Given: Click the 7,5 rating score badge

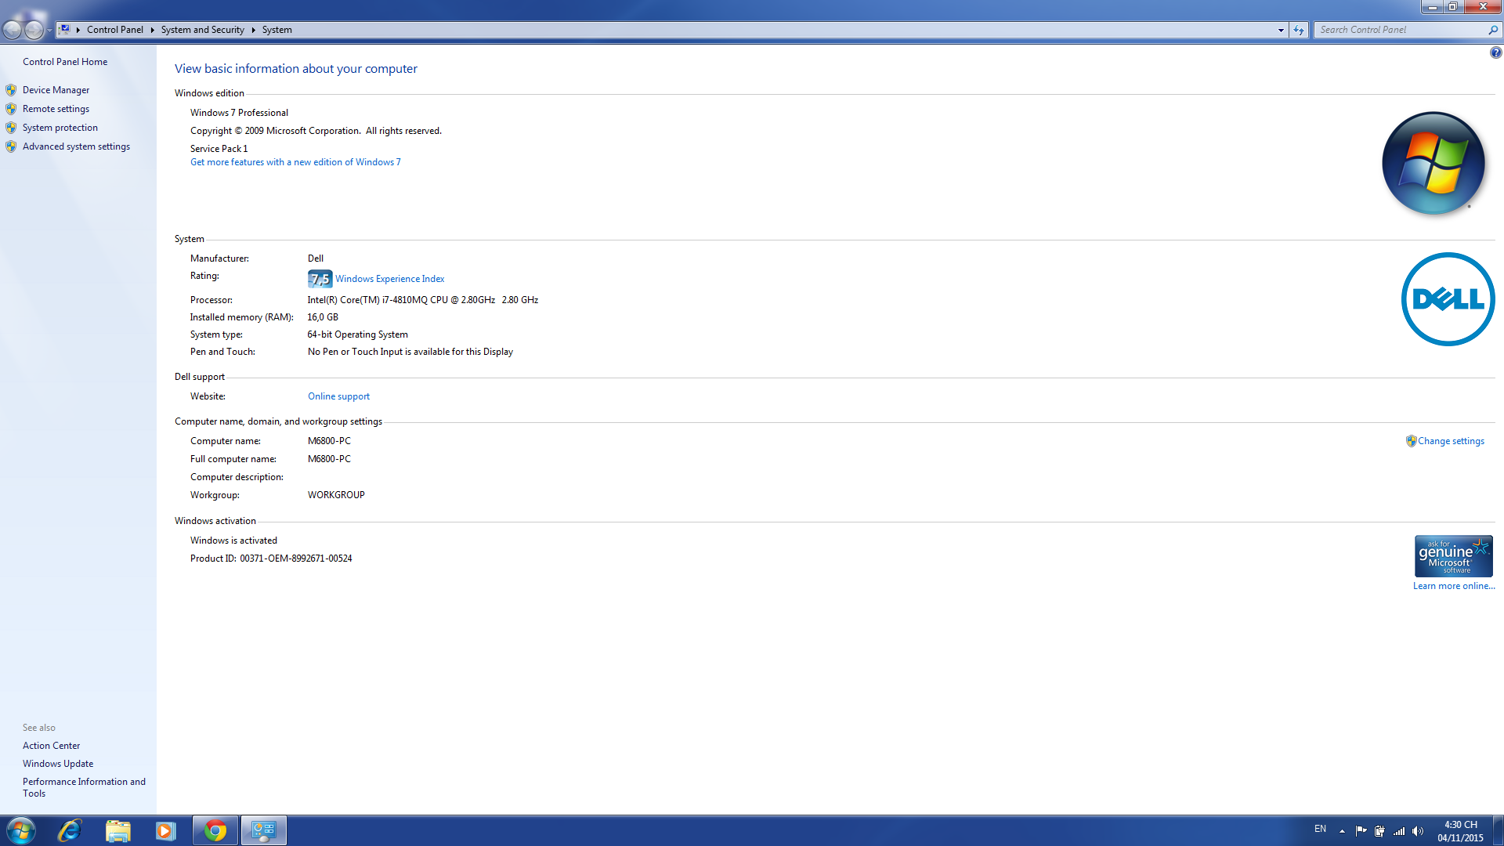Looking at the screenshot, I should coord(320,279).
